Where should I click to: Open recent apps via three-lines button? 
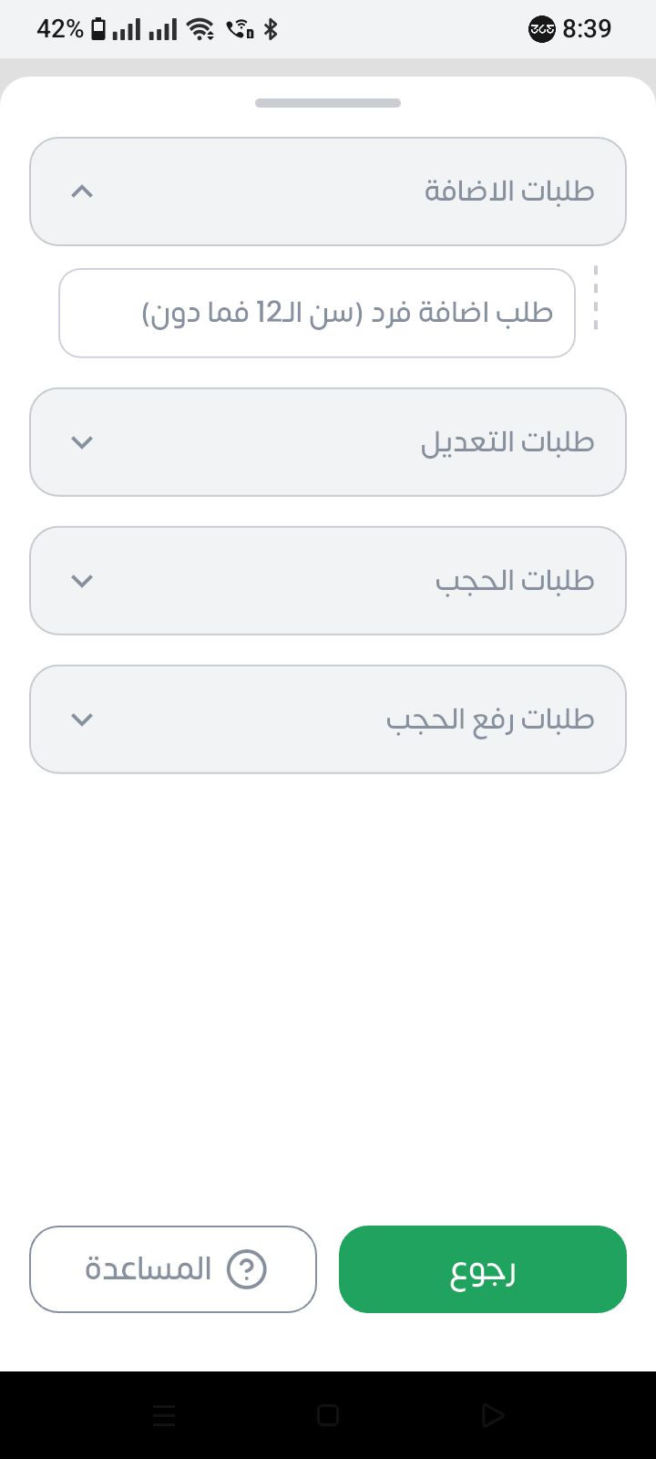[x=164, y=1415]
